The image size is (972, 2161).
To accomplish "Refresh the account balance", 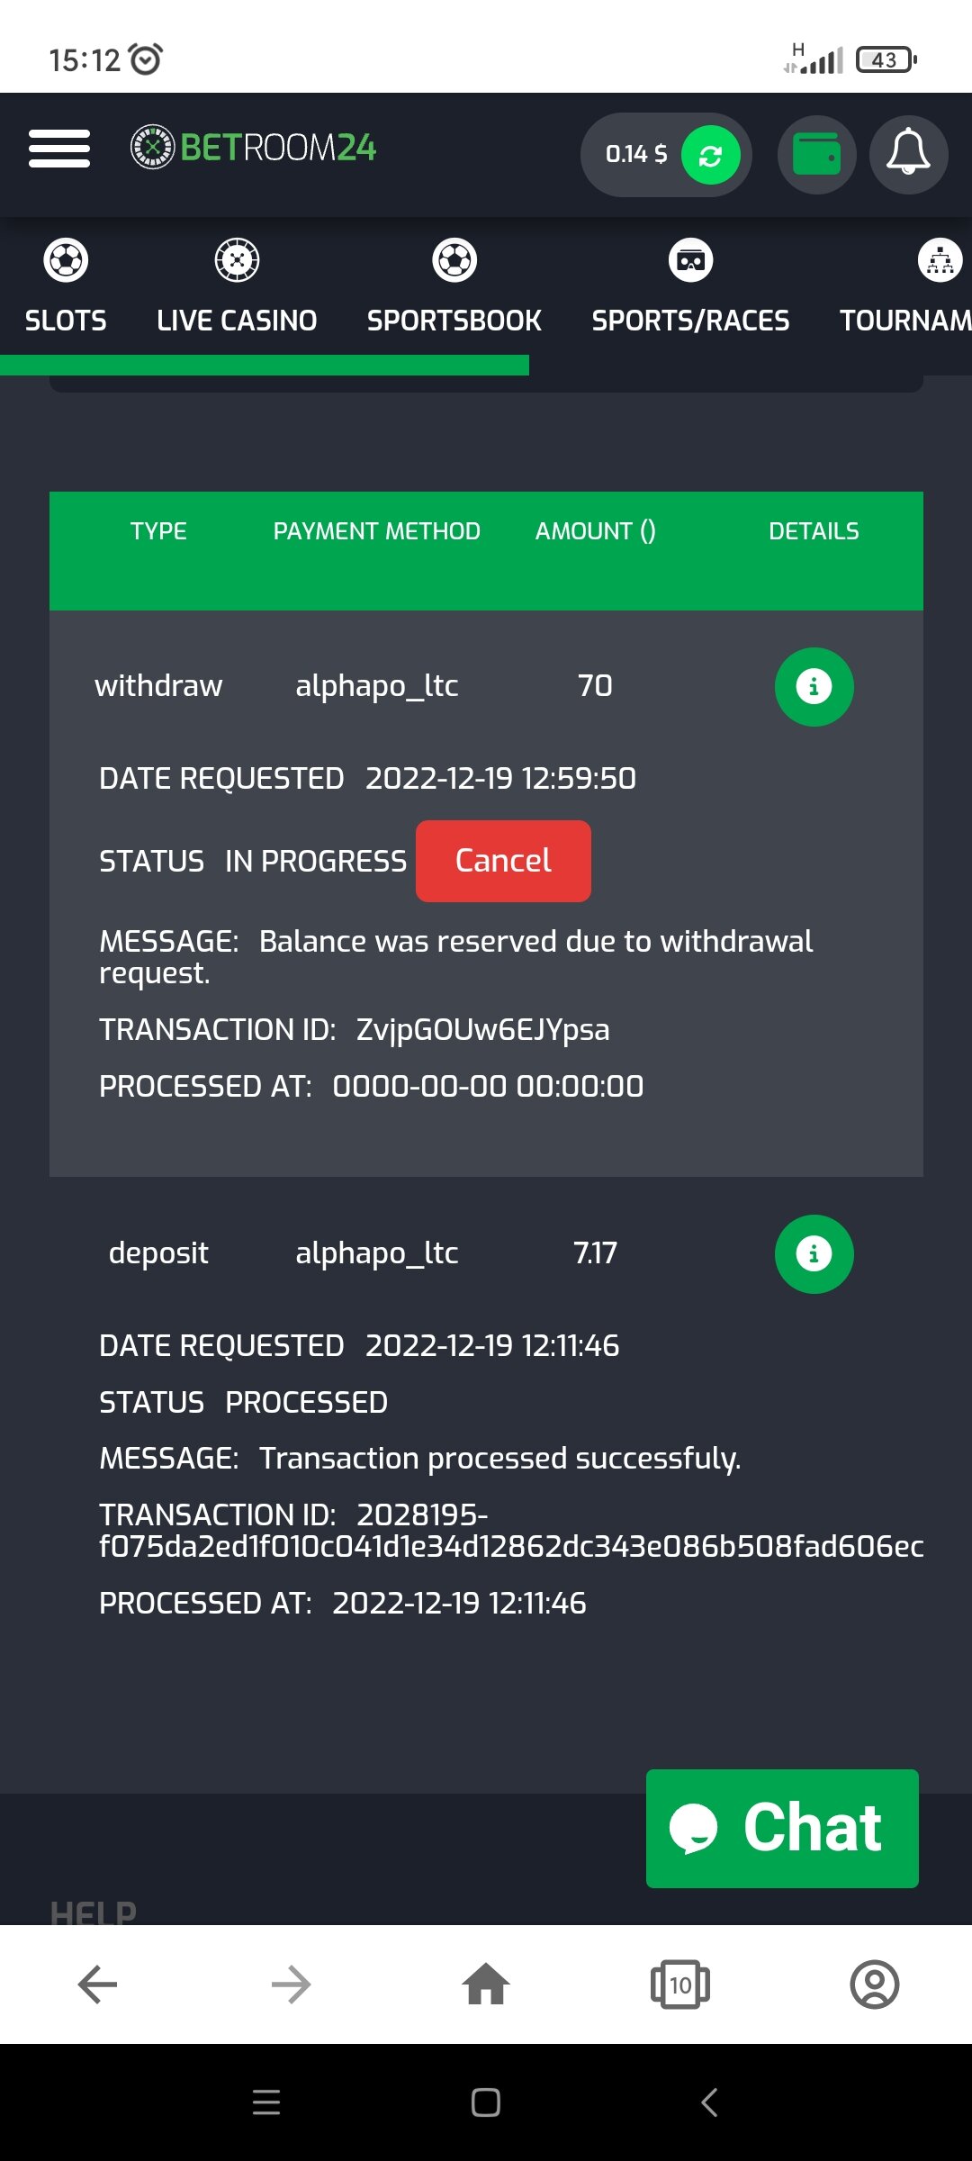I will point(710,156).
